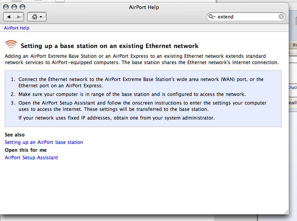Image resolution: width=297 pixels, height=221 pixels.
Task: Go forward with the right arrow button
Action: [19, 17]
